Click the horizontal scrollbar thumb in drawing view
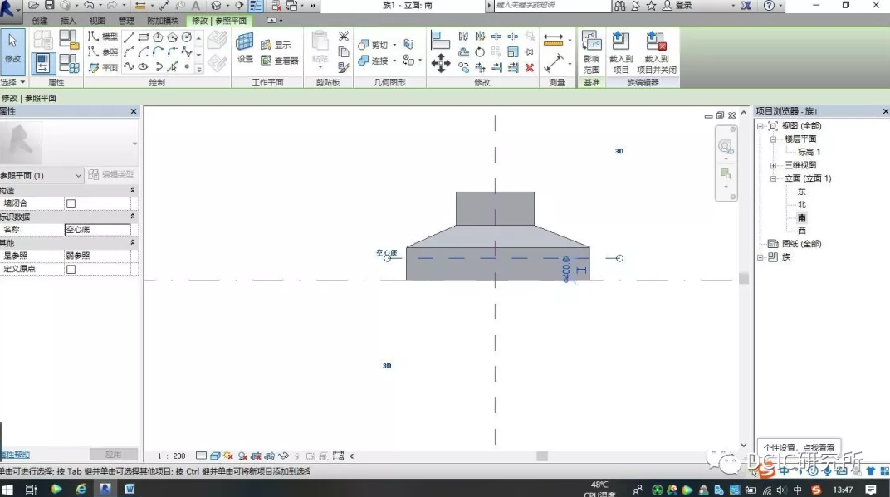Screen dimensions: 890x497 [542, 456]
